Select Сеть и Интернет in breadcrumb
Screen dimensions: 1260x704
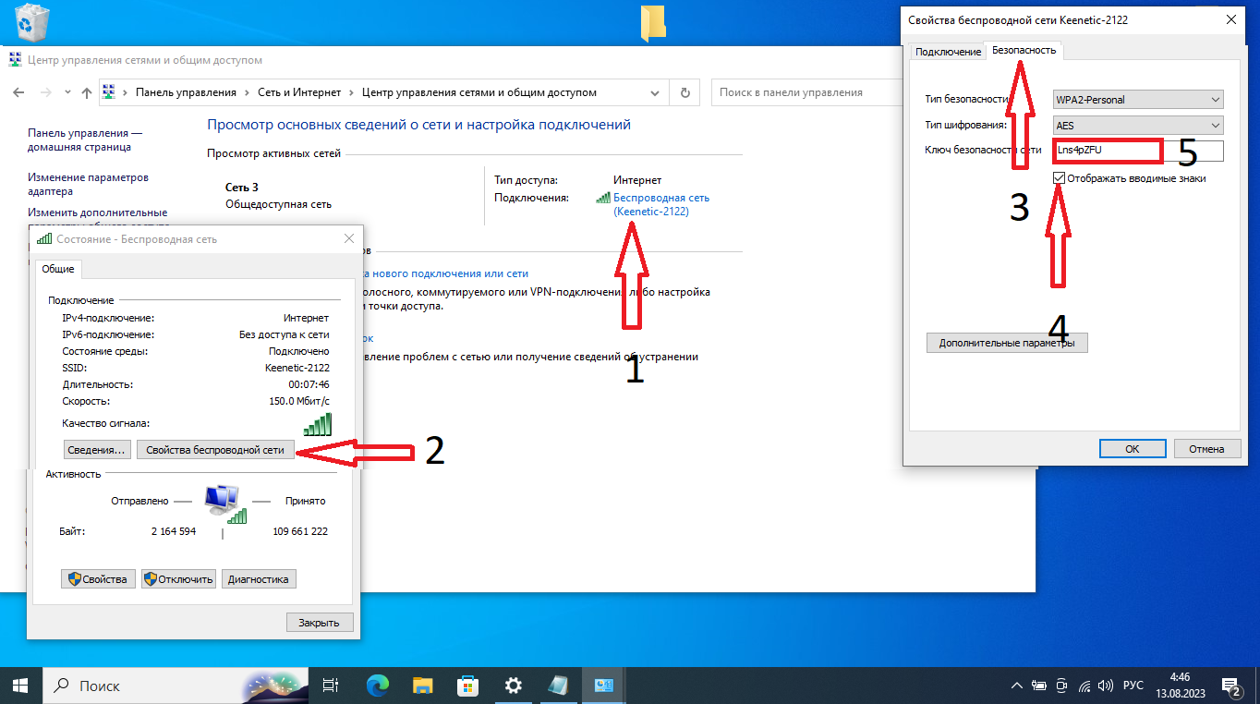point(299,92)
